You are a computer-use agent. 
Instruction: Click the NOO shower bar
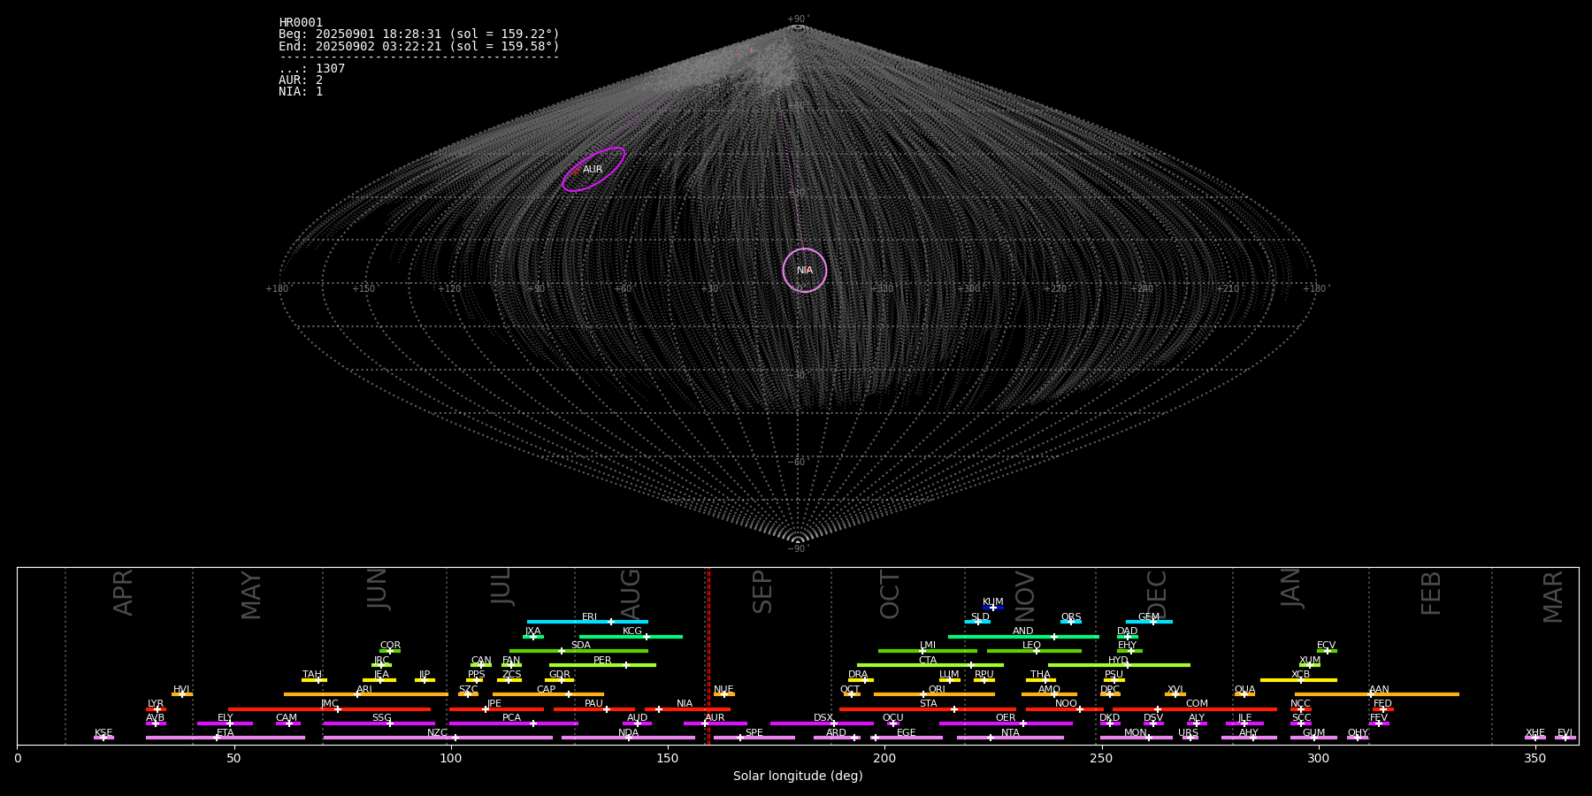1065,709
